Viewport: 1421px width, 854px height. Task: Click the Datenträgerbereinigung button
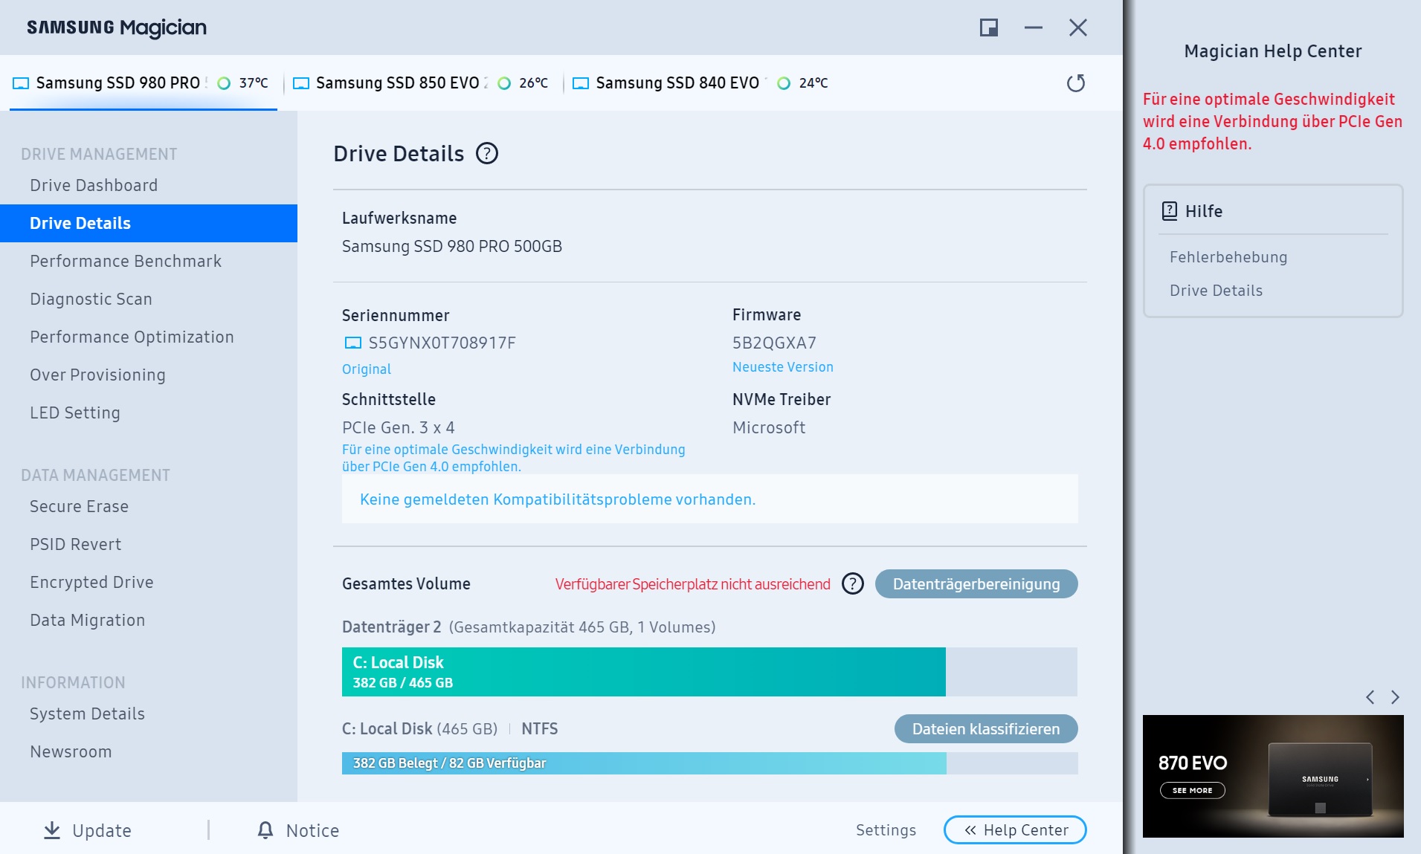pos(976,583)
